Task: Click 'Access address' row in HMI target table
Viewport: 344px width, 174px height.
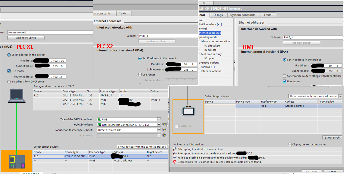Action: [273, 106]
